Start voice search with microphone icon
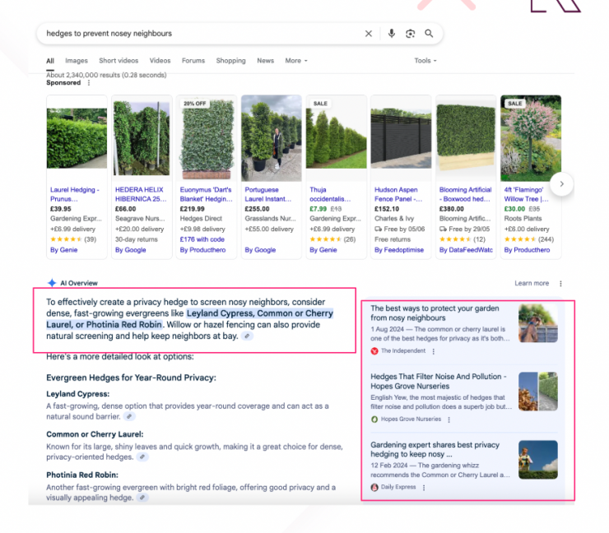 (392, 34)
